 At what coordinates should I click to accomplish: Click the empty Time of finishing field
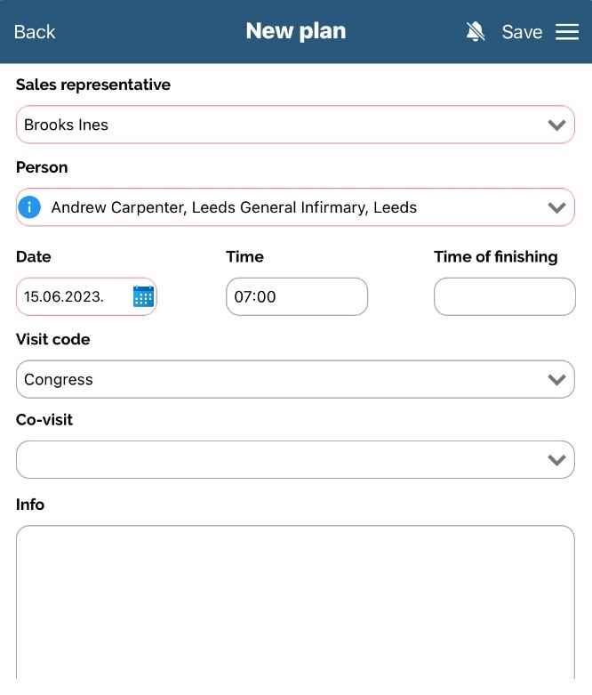click(504, 297)
